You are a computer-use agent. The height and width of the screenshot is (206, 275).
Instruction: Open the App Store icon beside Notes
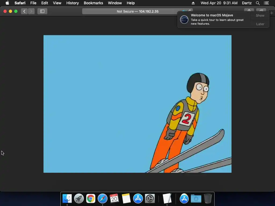pos(138,199)
